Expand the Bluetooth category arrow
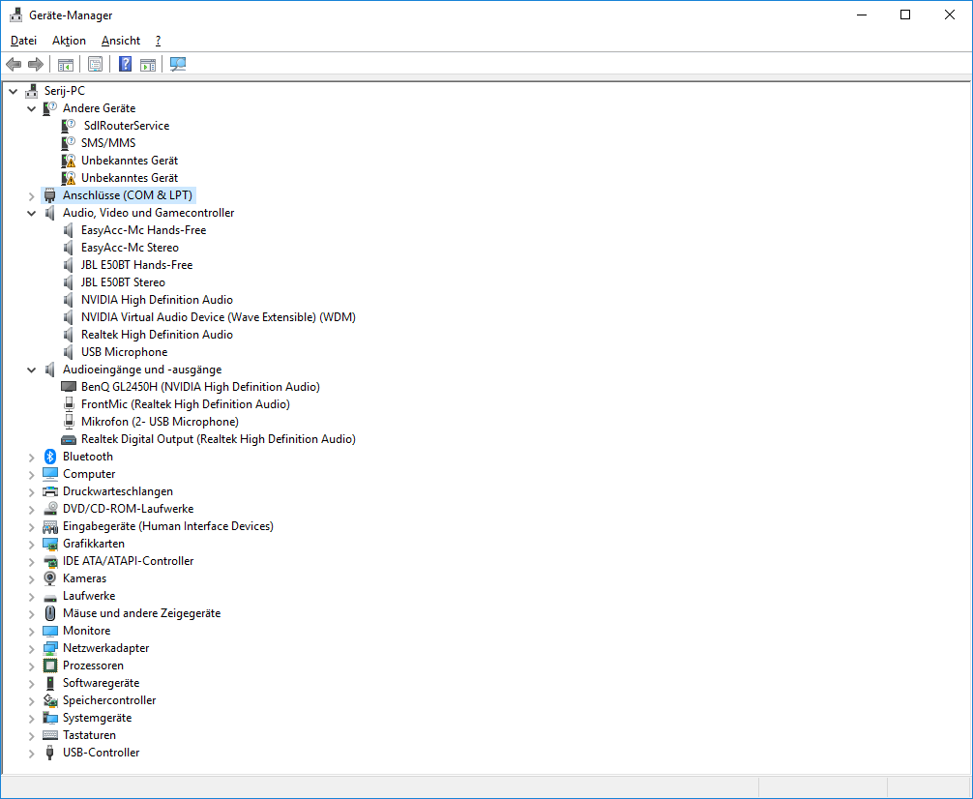 coord(32,457)
